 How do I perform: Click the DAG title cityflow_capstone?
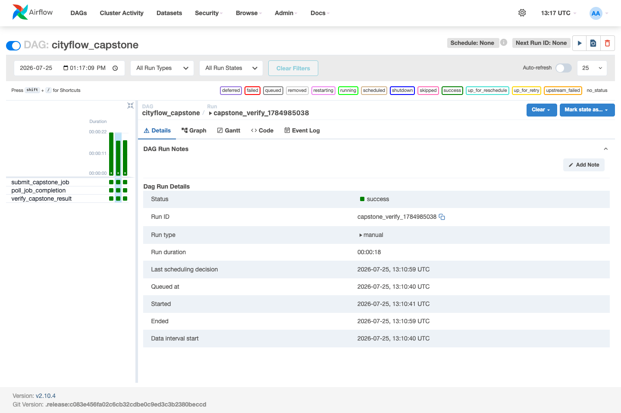[95, 45]
